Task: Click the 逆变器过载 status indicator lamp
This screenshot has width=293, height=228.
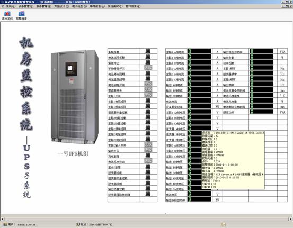Action: (x=148, y=172)
